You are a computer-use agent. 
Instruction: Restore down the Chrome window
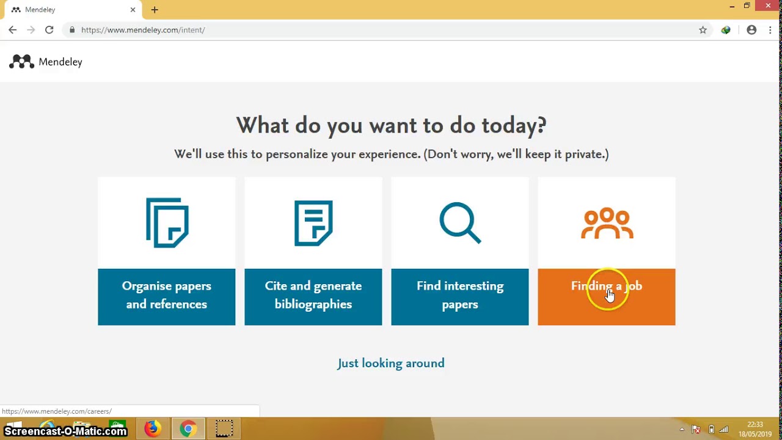(x=747, y=6)
